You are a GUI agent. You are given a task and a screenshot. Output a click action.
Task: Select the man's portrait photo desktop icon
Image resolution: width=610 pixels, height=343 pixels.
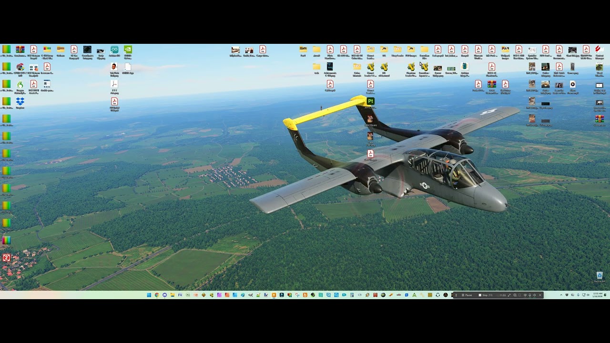pos(114,67)
